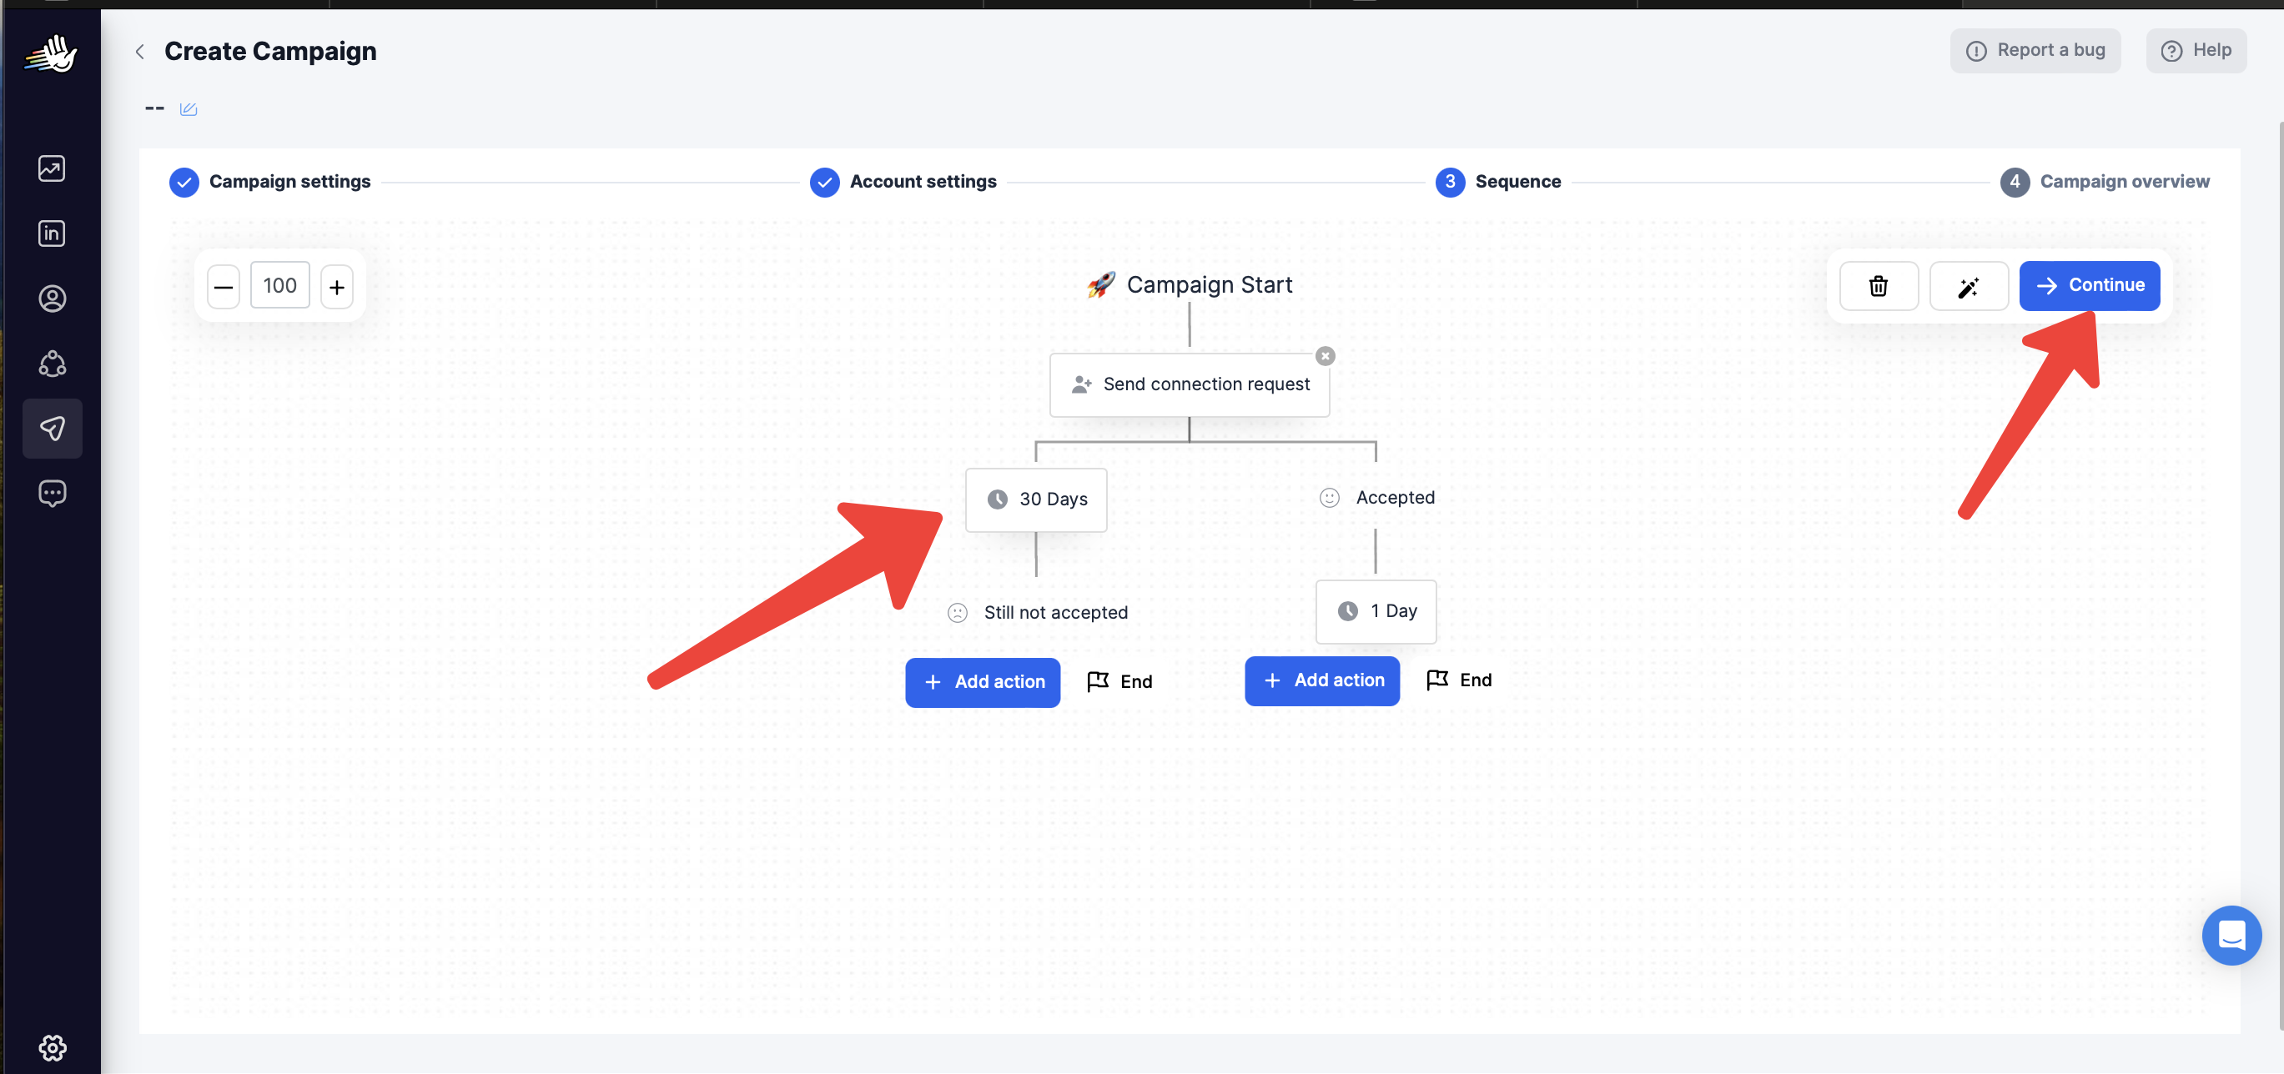This screenshot has height=1074, width=2284.
Task: Click the zoom value field showing 100
Action: 280,285
